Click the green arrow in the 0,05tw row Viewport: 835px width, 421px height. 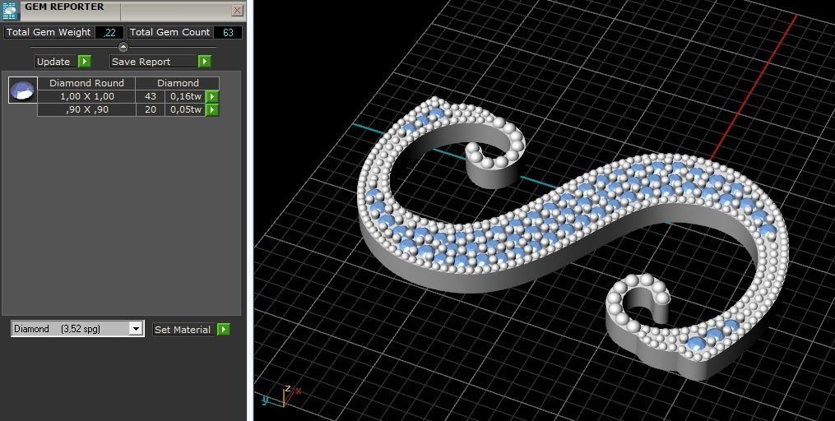click(212, 109)
